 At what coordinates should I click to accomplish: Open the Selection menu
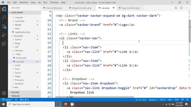pyautogui.click(x=24, y=2)
